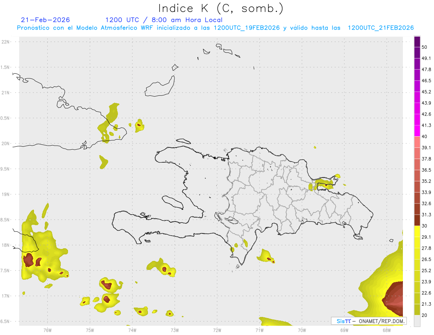The image size is (434, 335).
Task: Click the colorbar value 42.6
Action: click(x=426, y=114)
